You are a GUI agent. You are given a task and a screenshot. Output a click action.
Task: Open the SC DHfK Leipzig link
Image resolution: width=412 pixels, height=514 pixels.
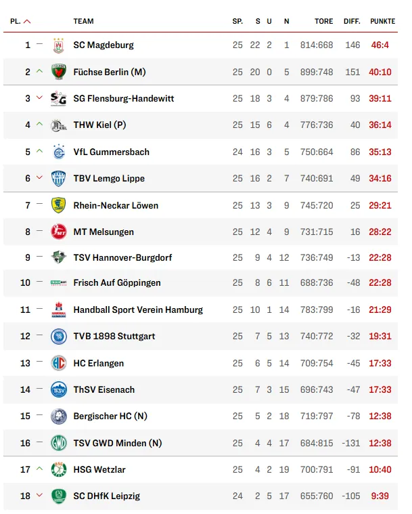pyautogui.click(x=107, y=496)
